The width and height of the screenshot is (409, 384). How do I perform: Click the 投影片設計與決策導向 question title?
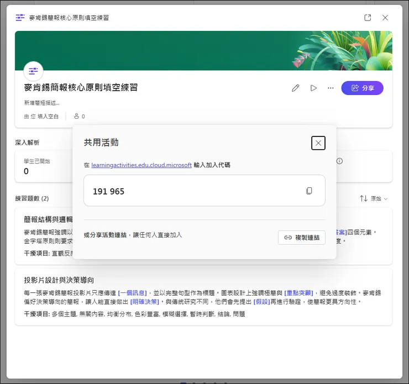pos(59,280)
